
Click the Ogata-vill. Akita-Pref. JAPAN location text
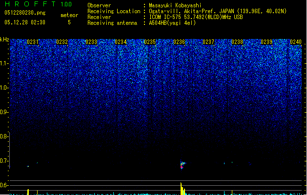tap(218, 11)
